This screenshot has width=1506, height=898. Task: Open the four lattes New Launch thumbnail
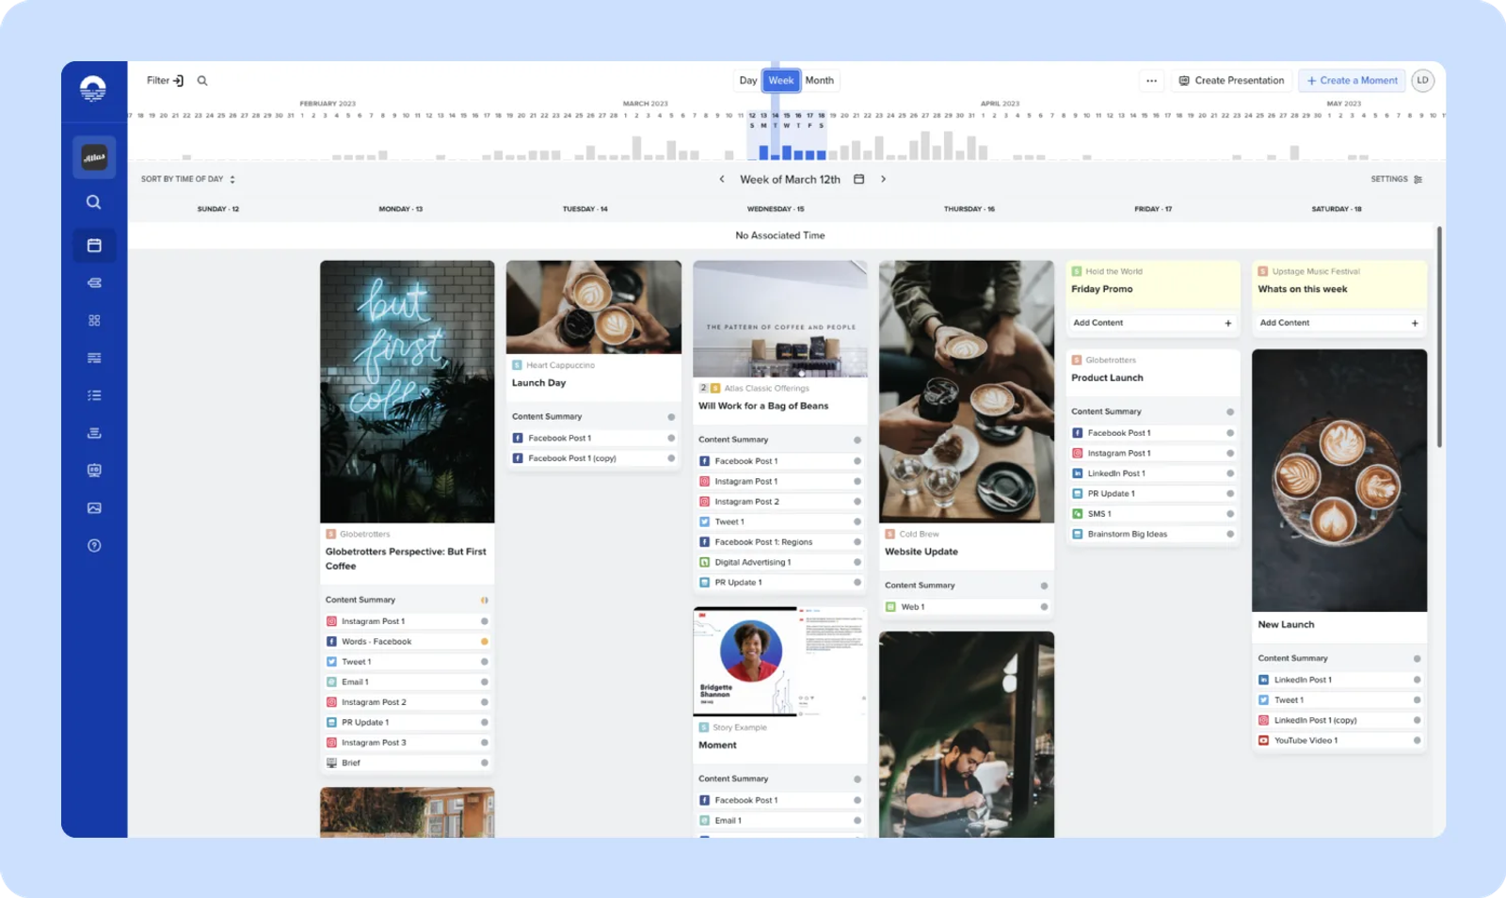[x=1339, y=481]
